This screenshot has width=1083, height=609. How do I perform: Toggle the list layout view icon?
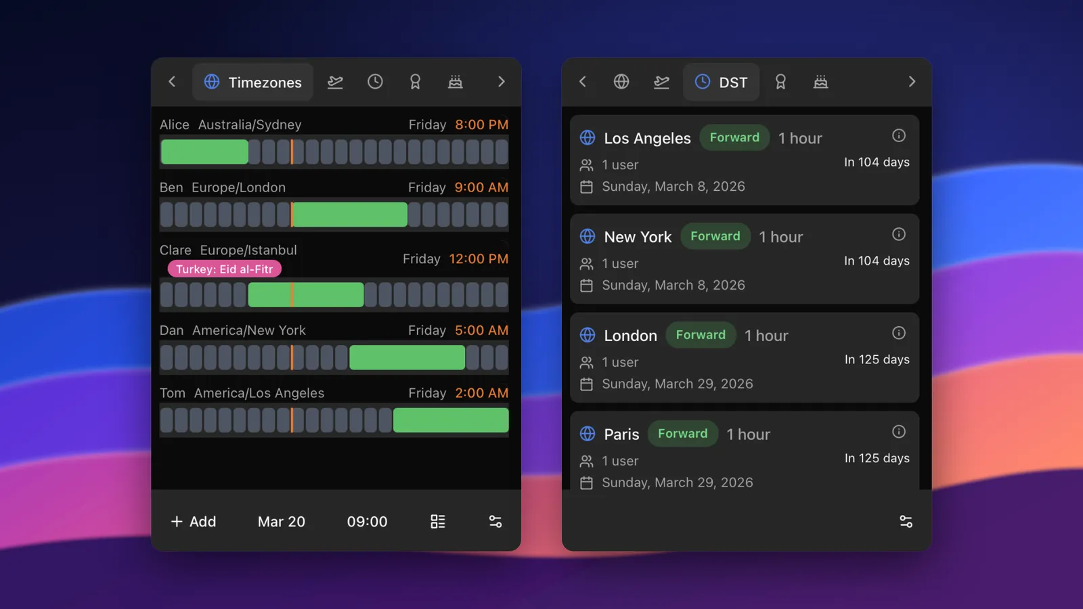(438, 522)
